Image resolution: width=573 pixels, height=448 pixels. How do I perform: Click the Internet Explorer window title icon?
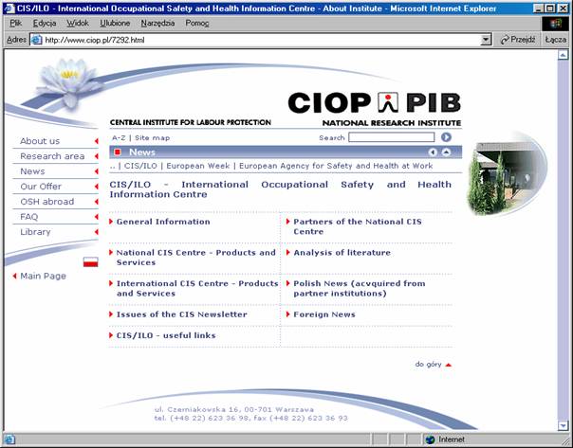(9, 8)
